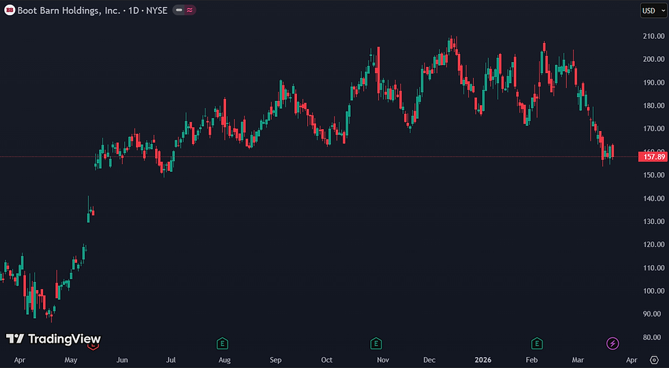
Task: Click the Aug label on time axis
Action: click(x=225, y=360)
